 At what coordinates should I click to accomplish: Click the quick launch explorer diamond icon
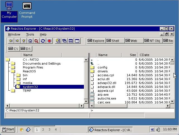pyautogui.click(x=28, y=130)
